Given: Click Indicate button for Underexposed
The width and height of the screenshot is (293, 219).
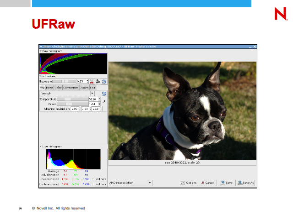Looking at the screenshot, I should pyautogui.click(x=101, y=184).
